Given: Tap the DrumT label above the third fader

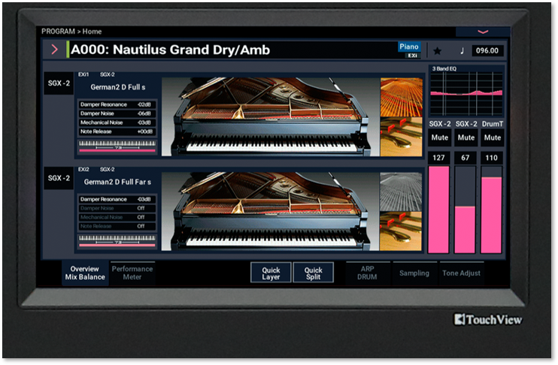Looking at the screenshot, I should point(493,124).
